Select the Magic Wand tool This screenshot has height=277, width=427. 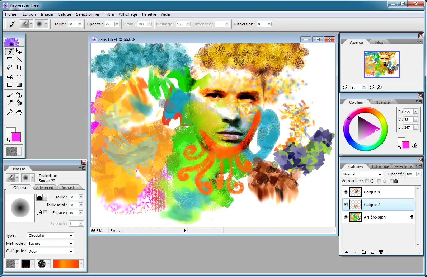tap(19, 59)
